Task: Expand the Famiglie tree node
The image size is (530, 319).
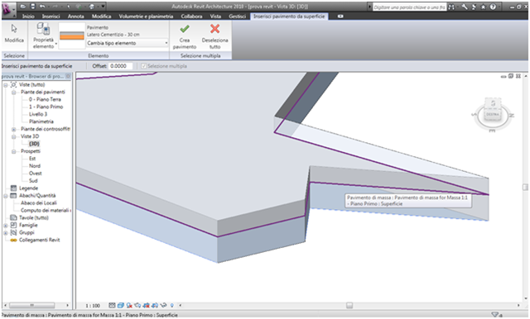Action: point(6,226)
